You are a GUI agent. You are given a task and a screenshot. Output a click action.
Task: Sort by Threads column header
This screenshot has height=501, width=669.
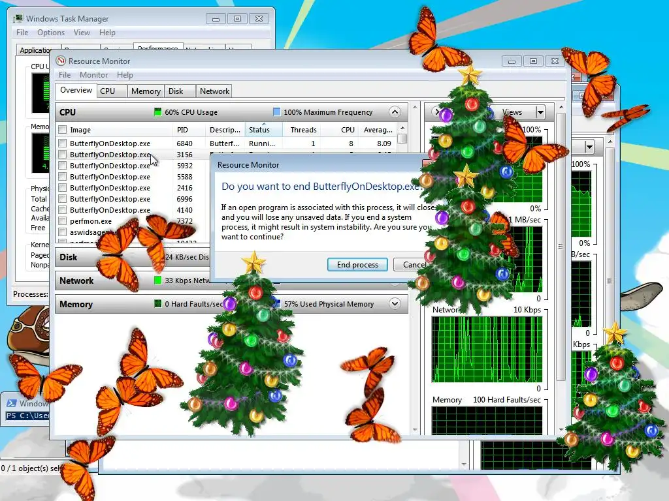[303, 130]
